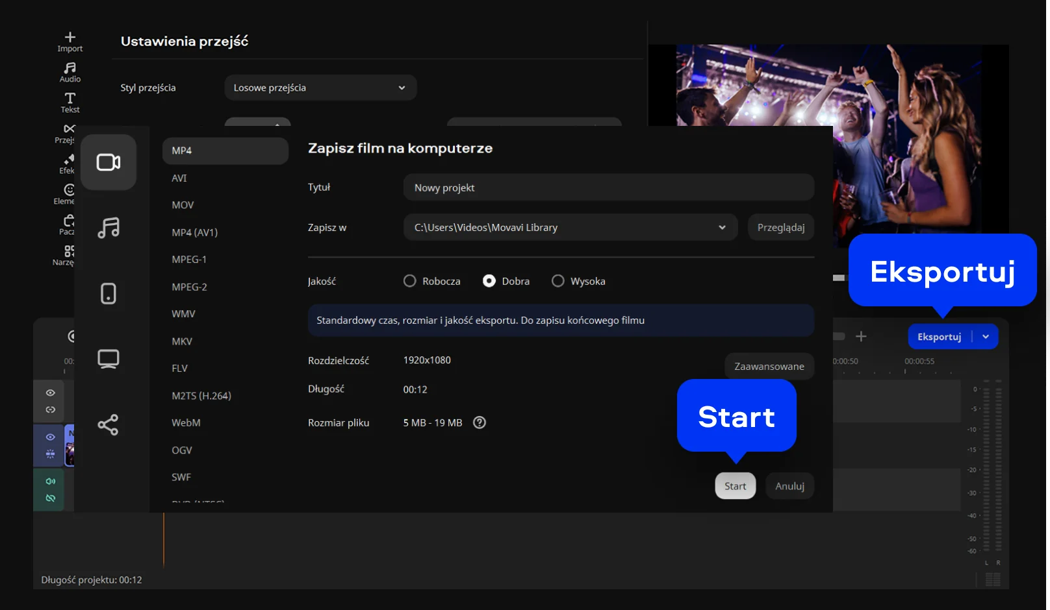Select the TV export icon
The width and height of the screenshot is (1050, 610).
109,359
